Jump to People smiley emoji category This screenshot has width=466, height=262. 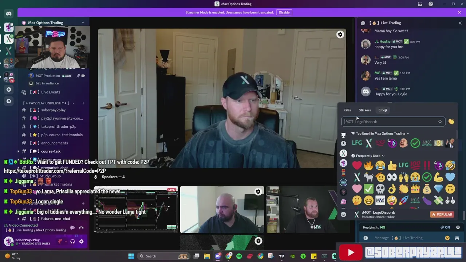343,214
